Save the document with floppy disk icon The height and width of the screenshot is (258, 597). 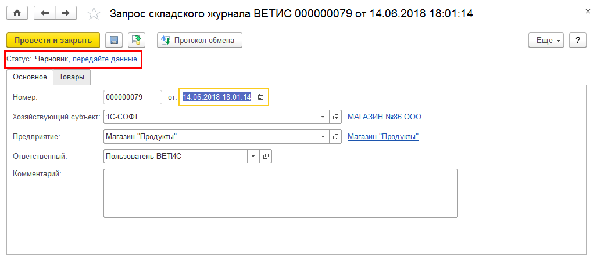pyautogui.click(x=114, y=41)
